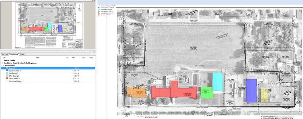303x119 pixels.
Task: Select the Conditions tab
Action: 14,54
